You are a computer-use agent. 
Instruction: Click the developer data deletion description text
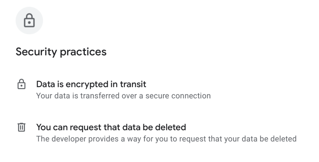(x=166, y=138)
